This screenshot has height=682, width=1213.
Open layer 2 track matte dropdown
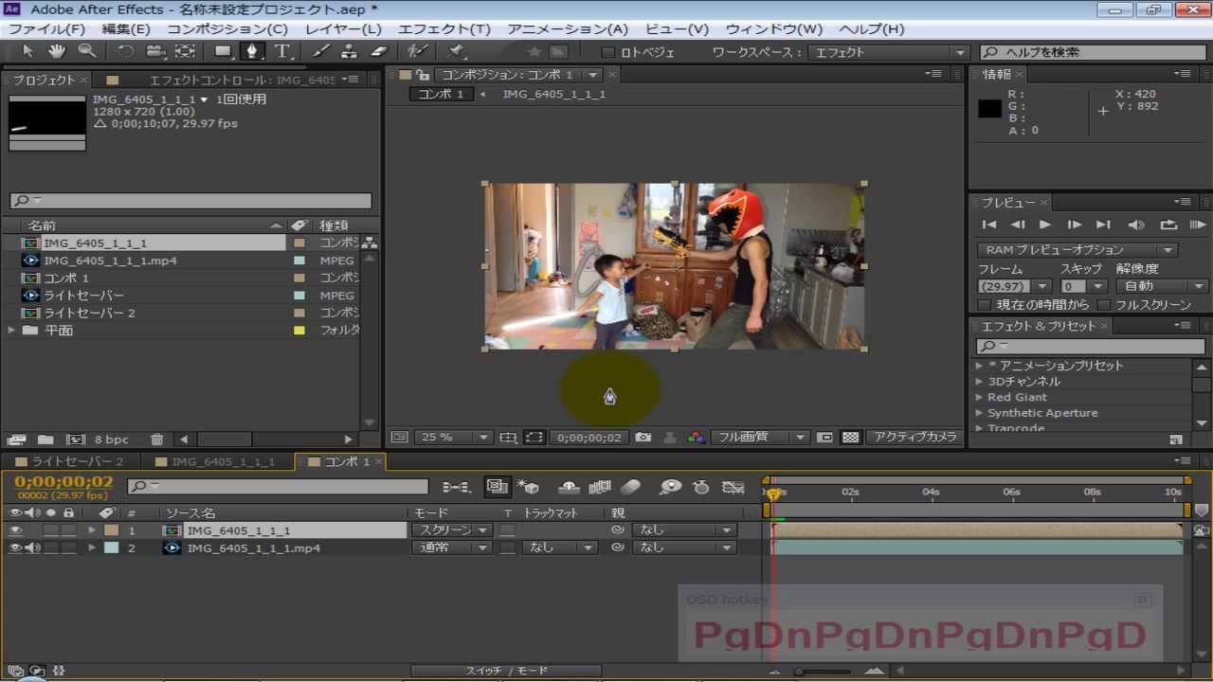(561, 547)
